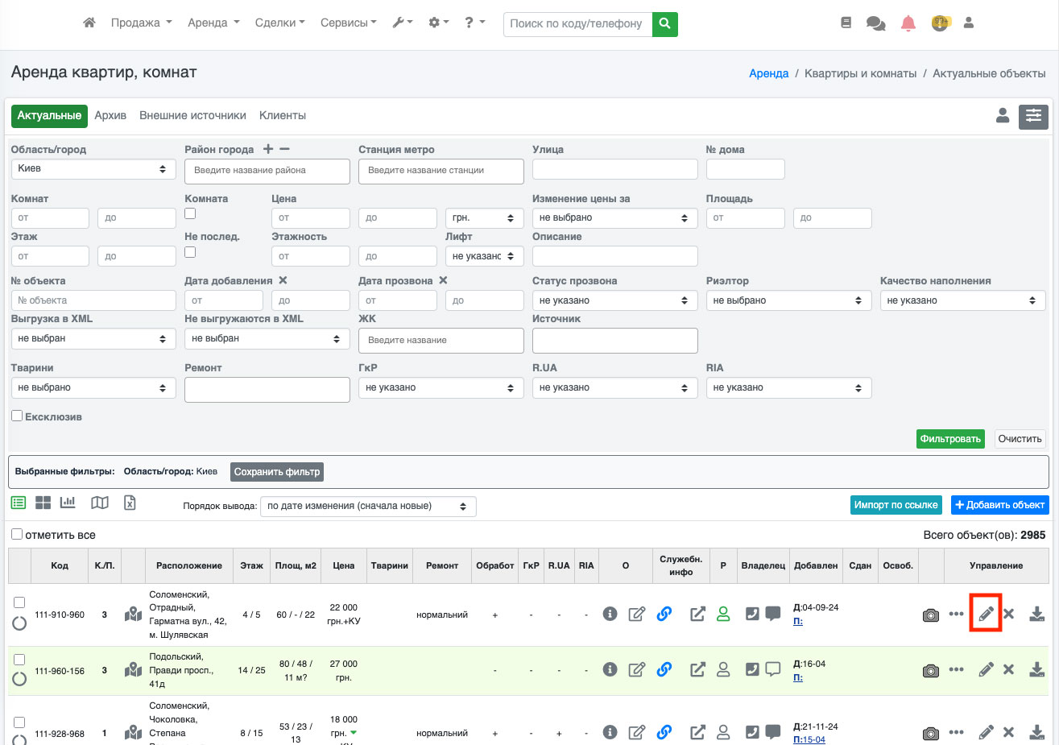Open the Область/город dropdown showing Киев
Image resolution: width=1059 pixels, height=745 pixels.
pyautogui.click(x=93, y=169)
